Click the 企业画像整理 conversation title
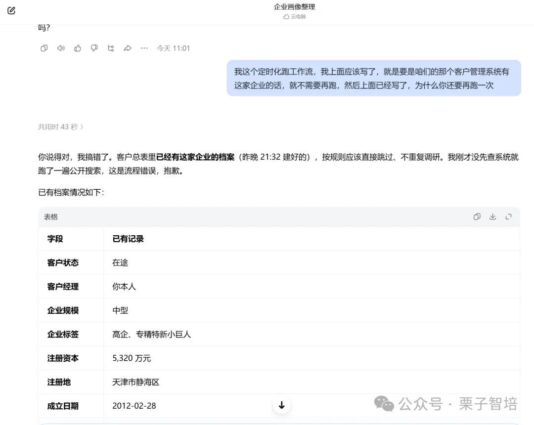Viewport: 534px width, 425px height. [294, 7]
